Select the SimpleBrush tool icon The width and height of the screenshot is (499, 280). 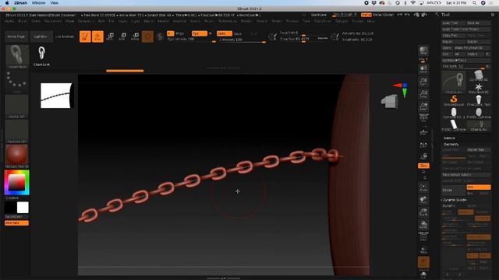[x=454, y=100]
